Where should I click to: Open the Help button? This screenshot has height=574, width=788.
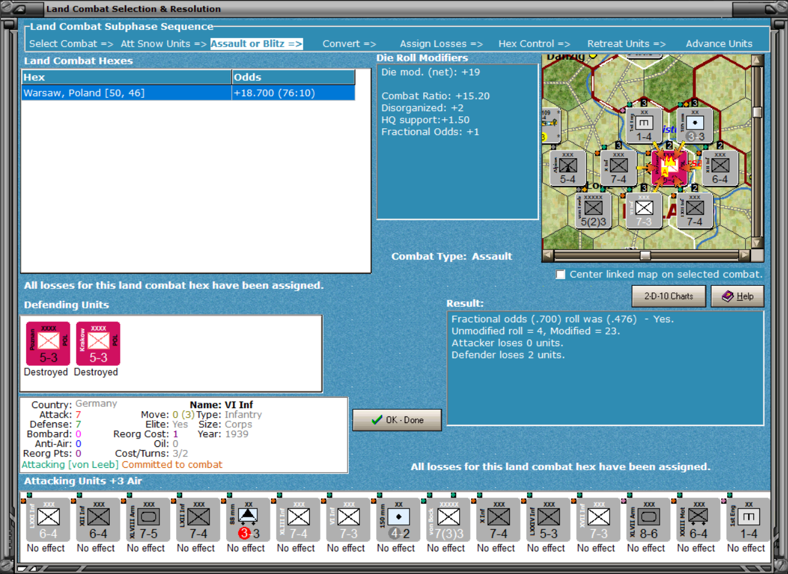[x=737, y=296]
